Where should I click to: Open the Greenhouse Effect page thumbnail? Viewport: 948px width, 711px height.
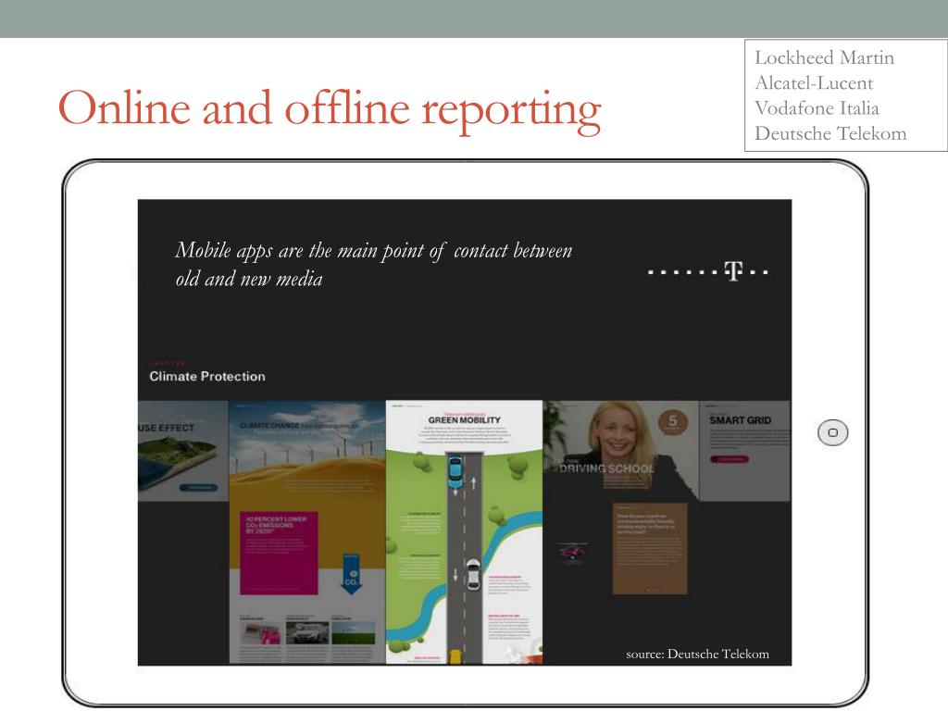click(183, 451)
